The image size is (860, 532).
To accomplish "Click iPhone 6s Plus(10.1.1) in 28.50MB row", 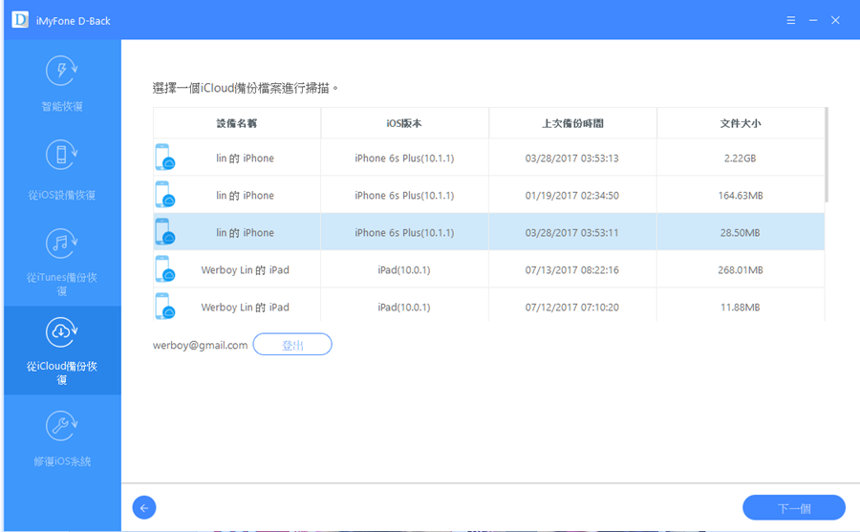I will tap(404, 232).
